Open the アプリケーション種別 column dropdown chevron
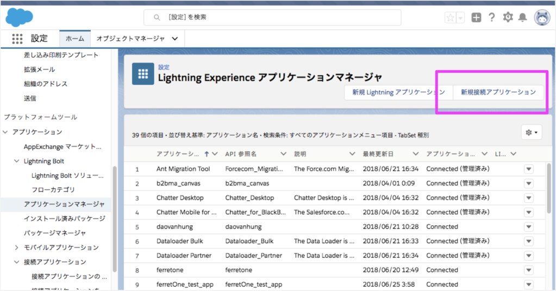Image resolution: width=556 pixels, height=291 pixels. point(484,154)
